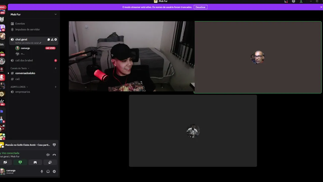This screenshot has height=182, width=323.
Task: Open the gold S coin server
Action: click(2, 94)
